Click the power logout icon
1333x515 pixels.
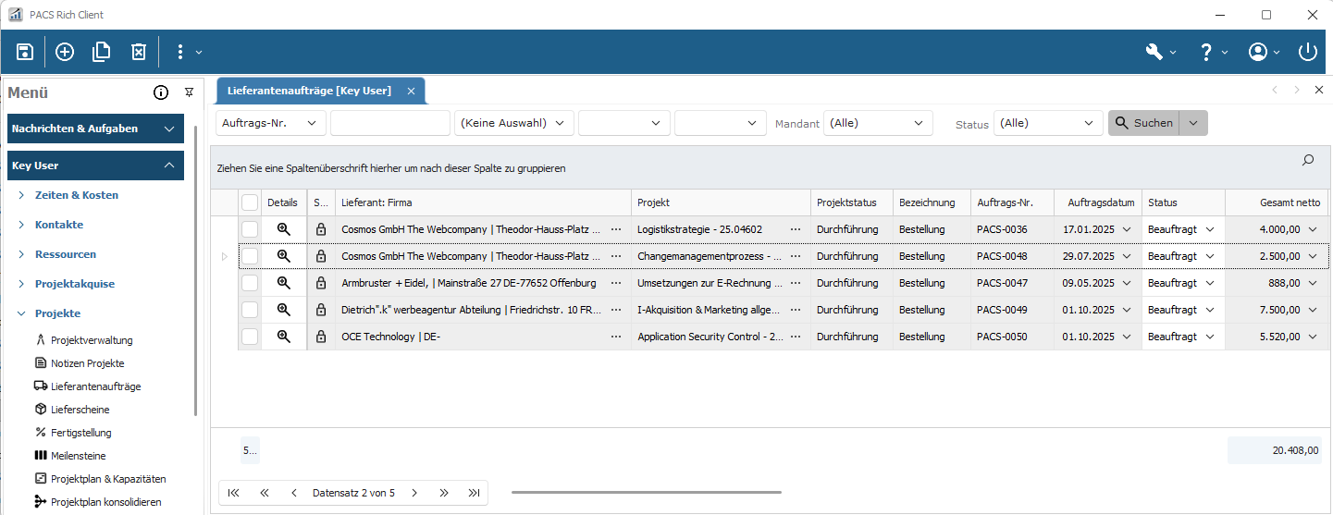pos(1307,52)
